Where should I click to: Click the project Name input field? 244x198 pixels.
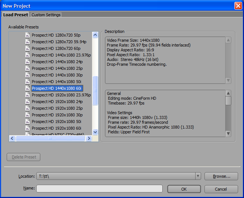click(99, 188)
